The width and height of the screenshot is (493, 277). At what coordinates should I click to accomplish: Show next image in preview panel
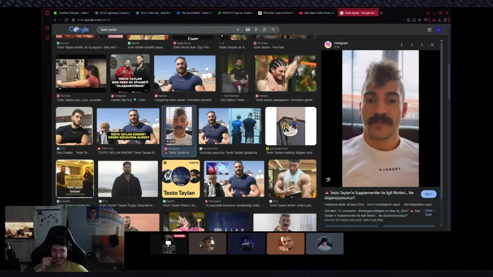coord(412,45)
